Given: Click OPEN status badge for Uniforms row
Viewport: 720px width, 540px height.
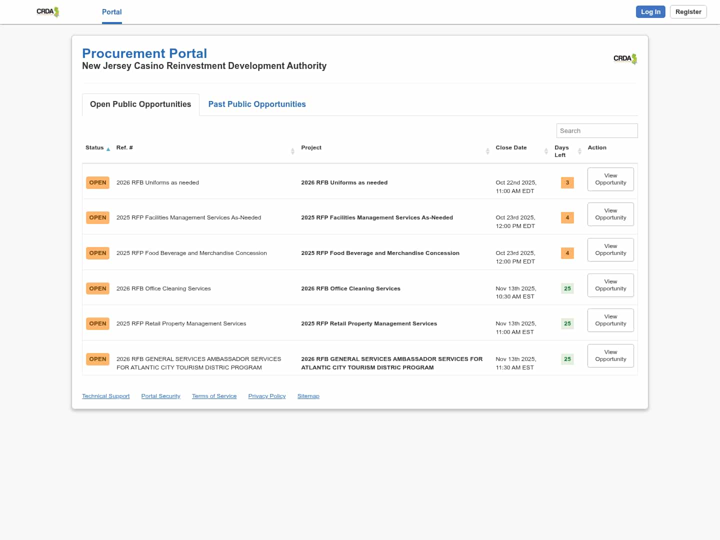Looking at the screenshot, I should coord(97,182).
